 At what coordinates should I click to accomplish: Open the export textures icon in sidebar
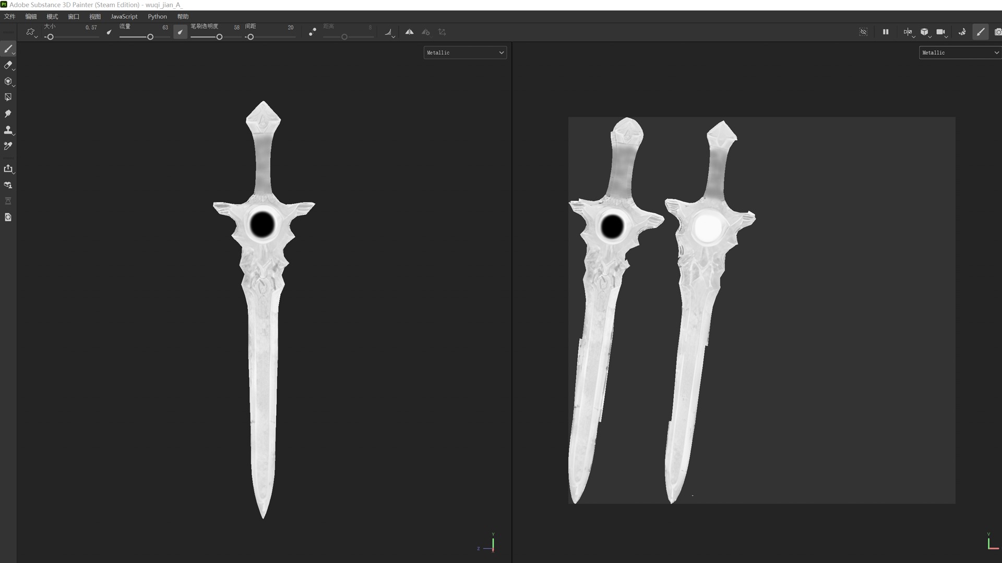pyautogui.click(x=8, y=168)
